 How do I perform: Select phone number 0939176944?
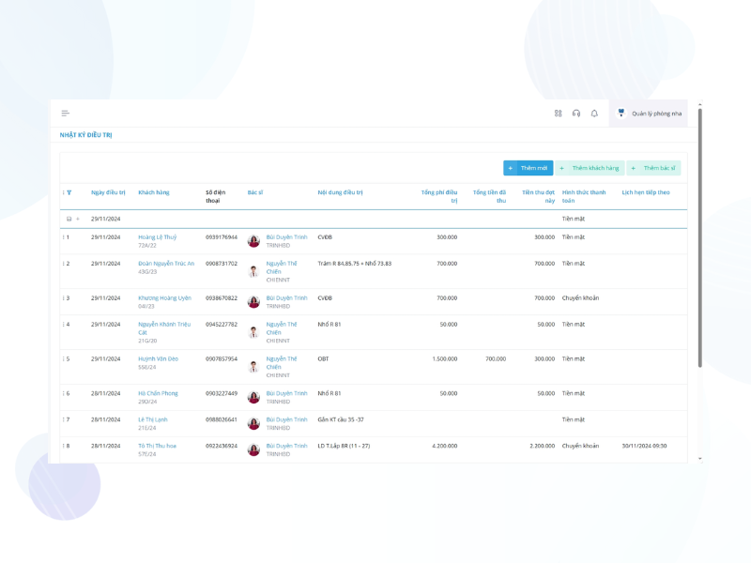coord(222,237)
